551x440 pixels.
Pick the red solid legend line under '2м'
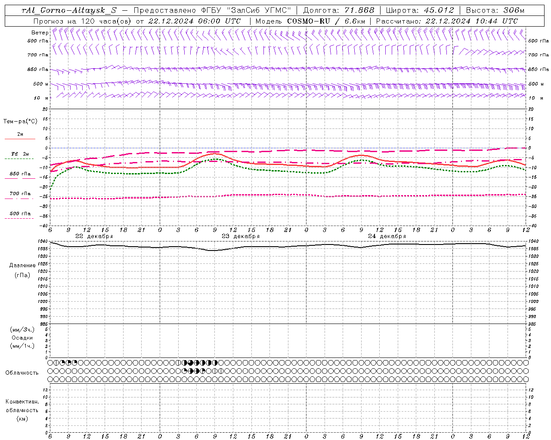[x=20, y=139]
